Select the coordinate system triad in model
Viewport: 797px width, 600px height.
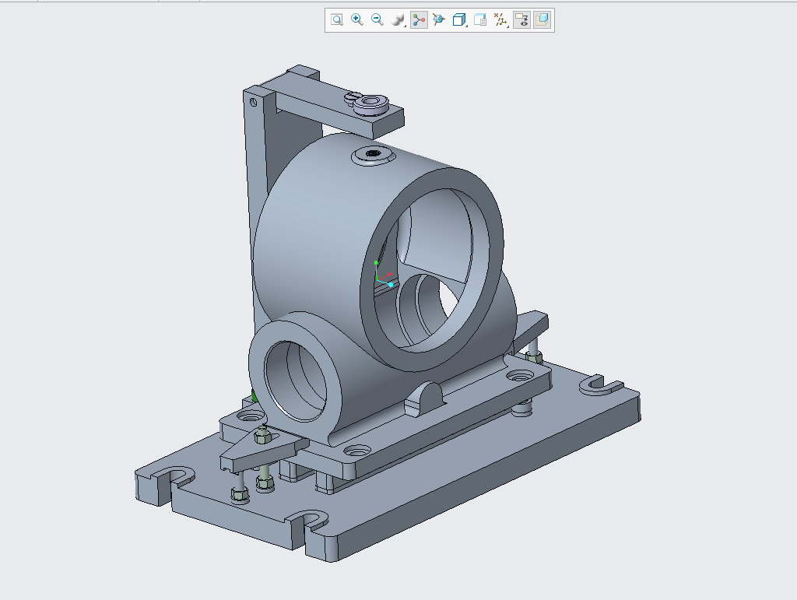(x=383, y=275)
